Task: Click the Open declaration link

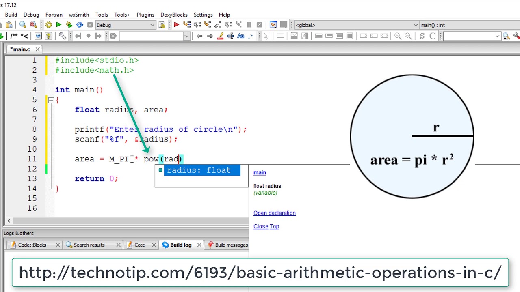Action: (x=274, y=213)
